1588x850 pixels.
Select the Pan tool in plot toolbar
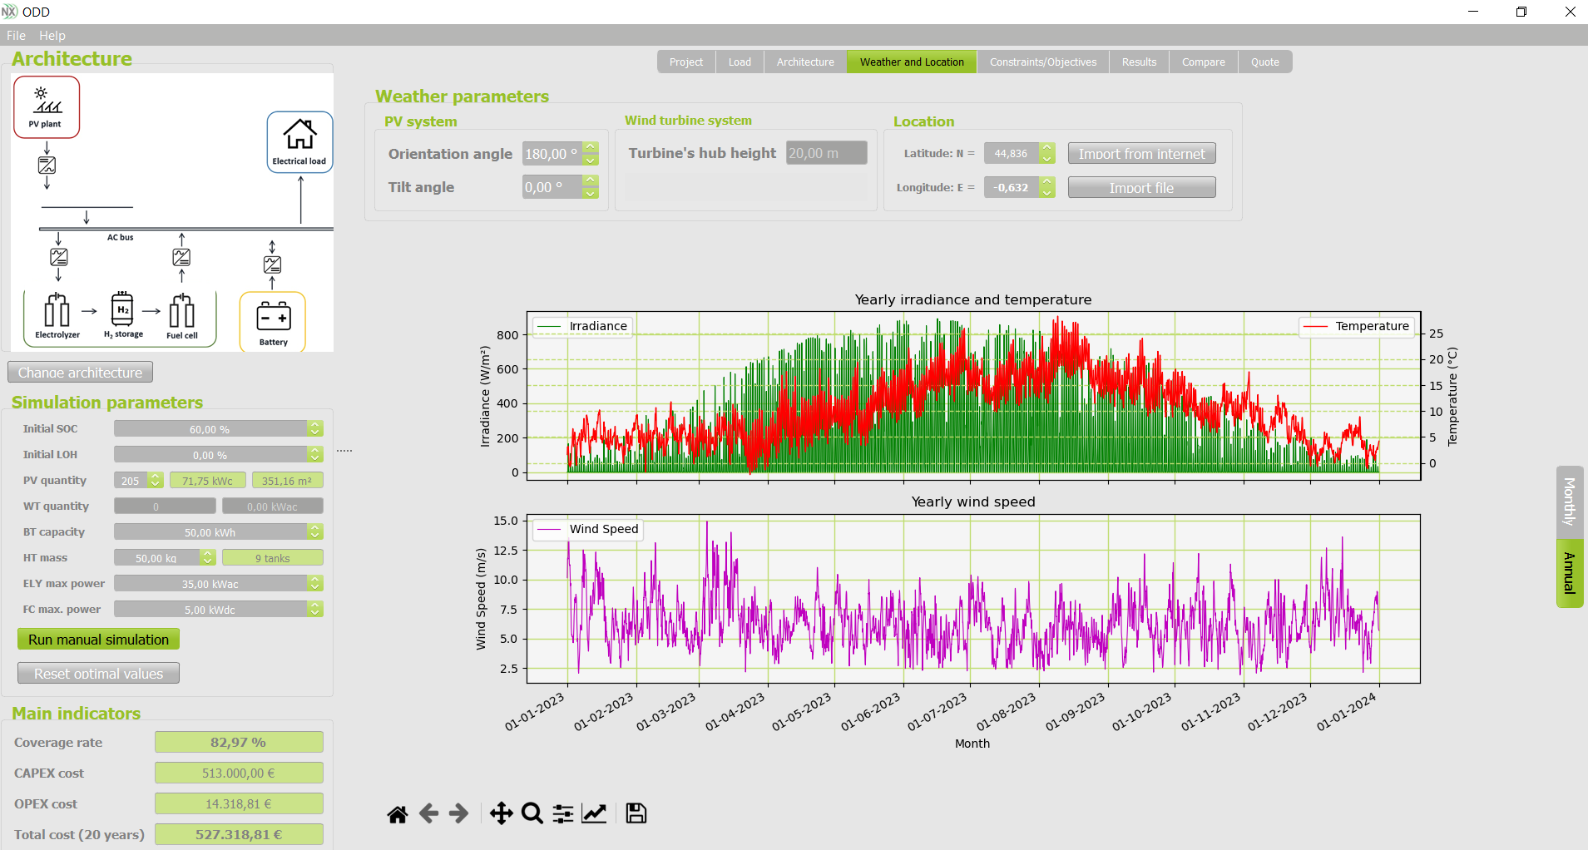click(501, 813)
